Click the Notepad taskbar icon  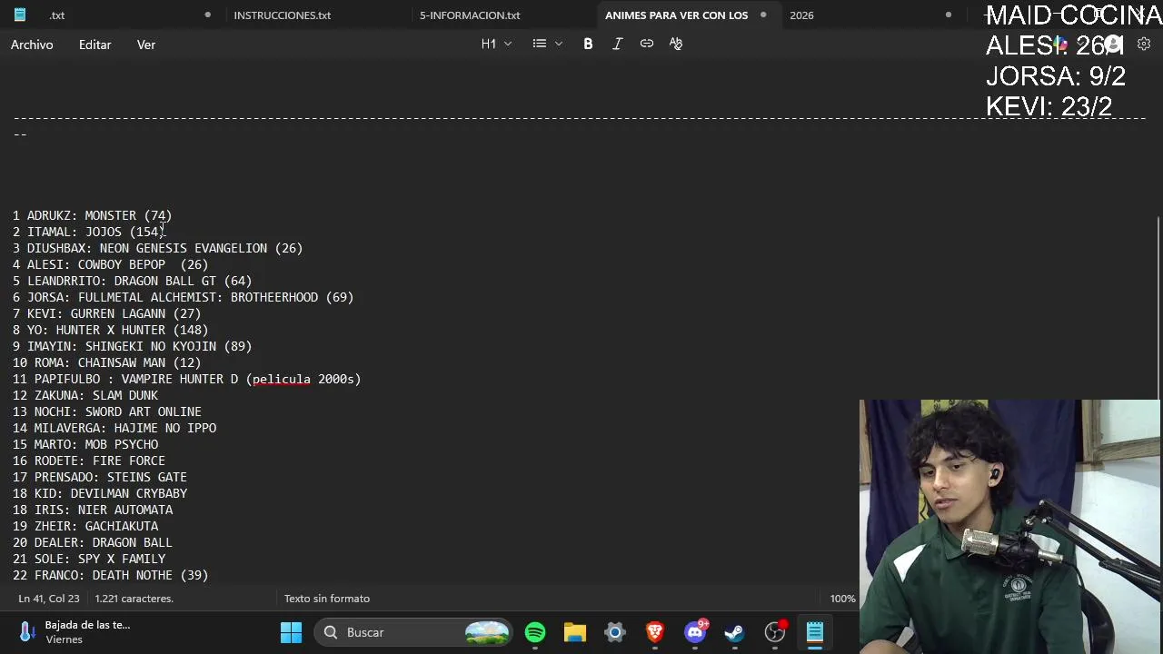click(x=815, y=632)
